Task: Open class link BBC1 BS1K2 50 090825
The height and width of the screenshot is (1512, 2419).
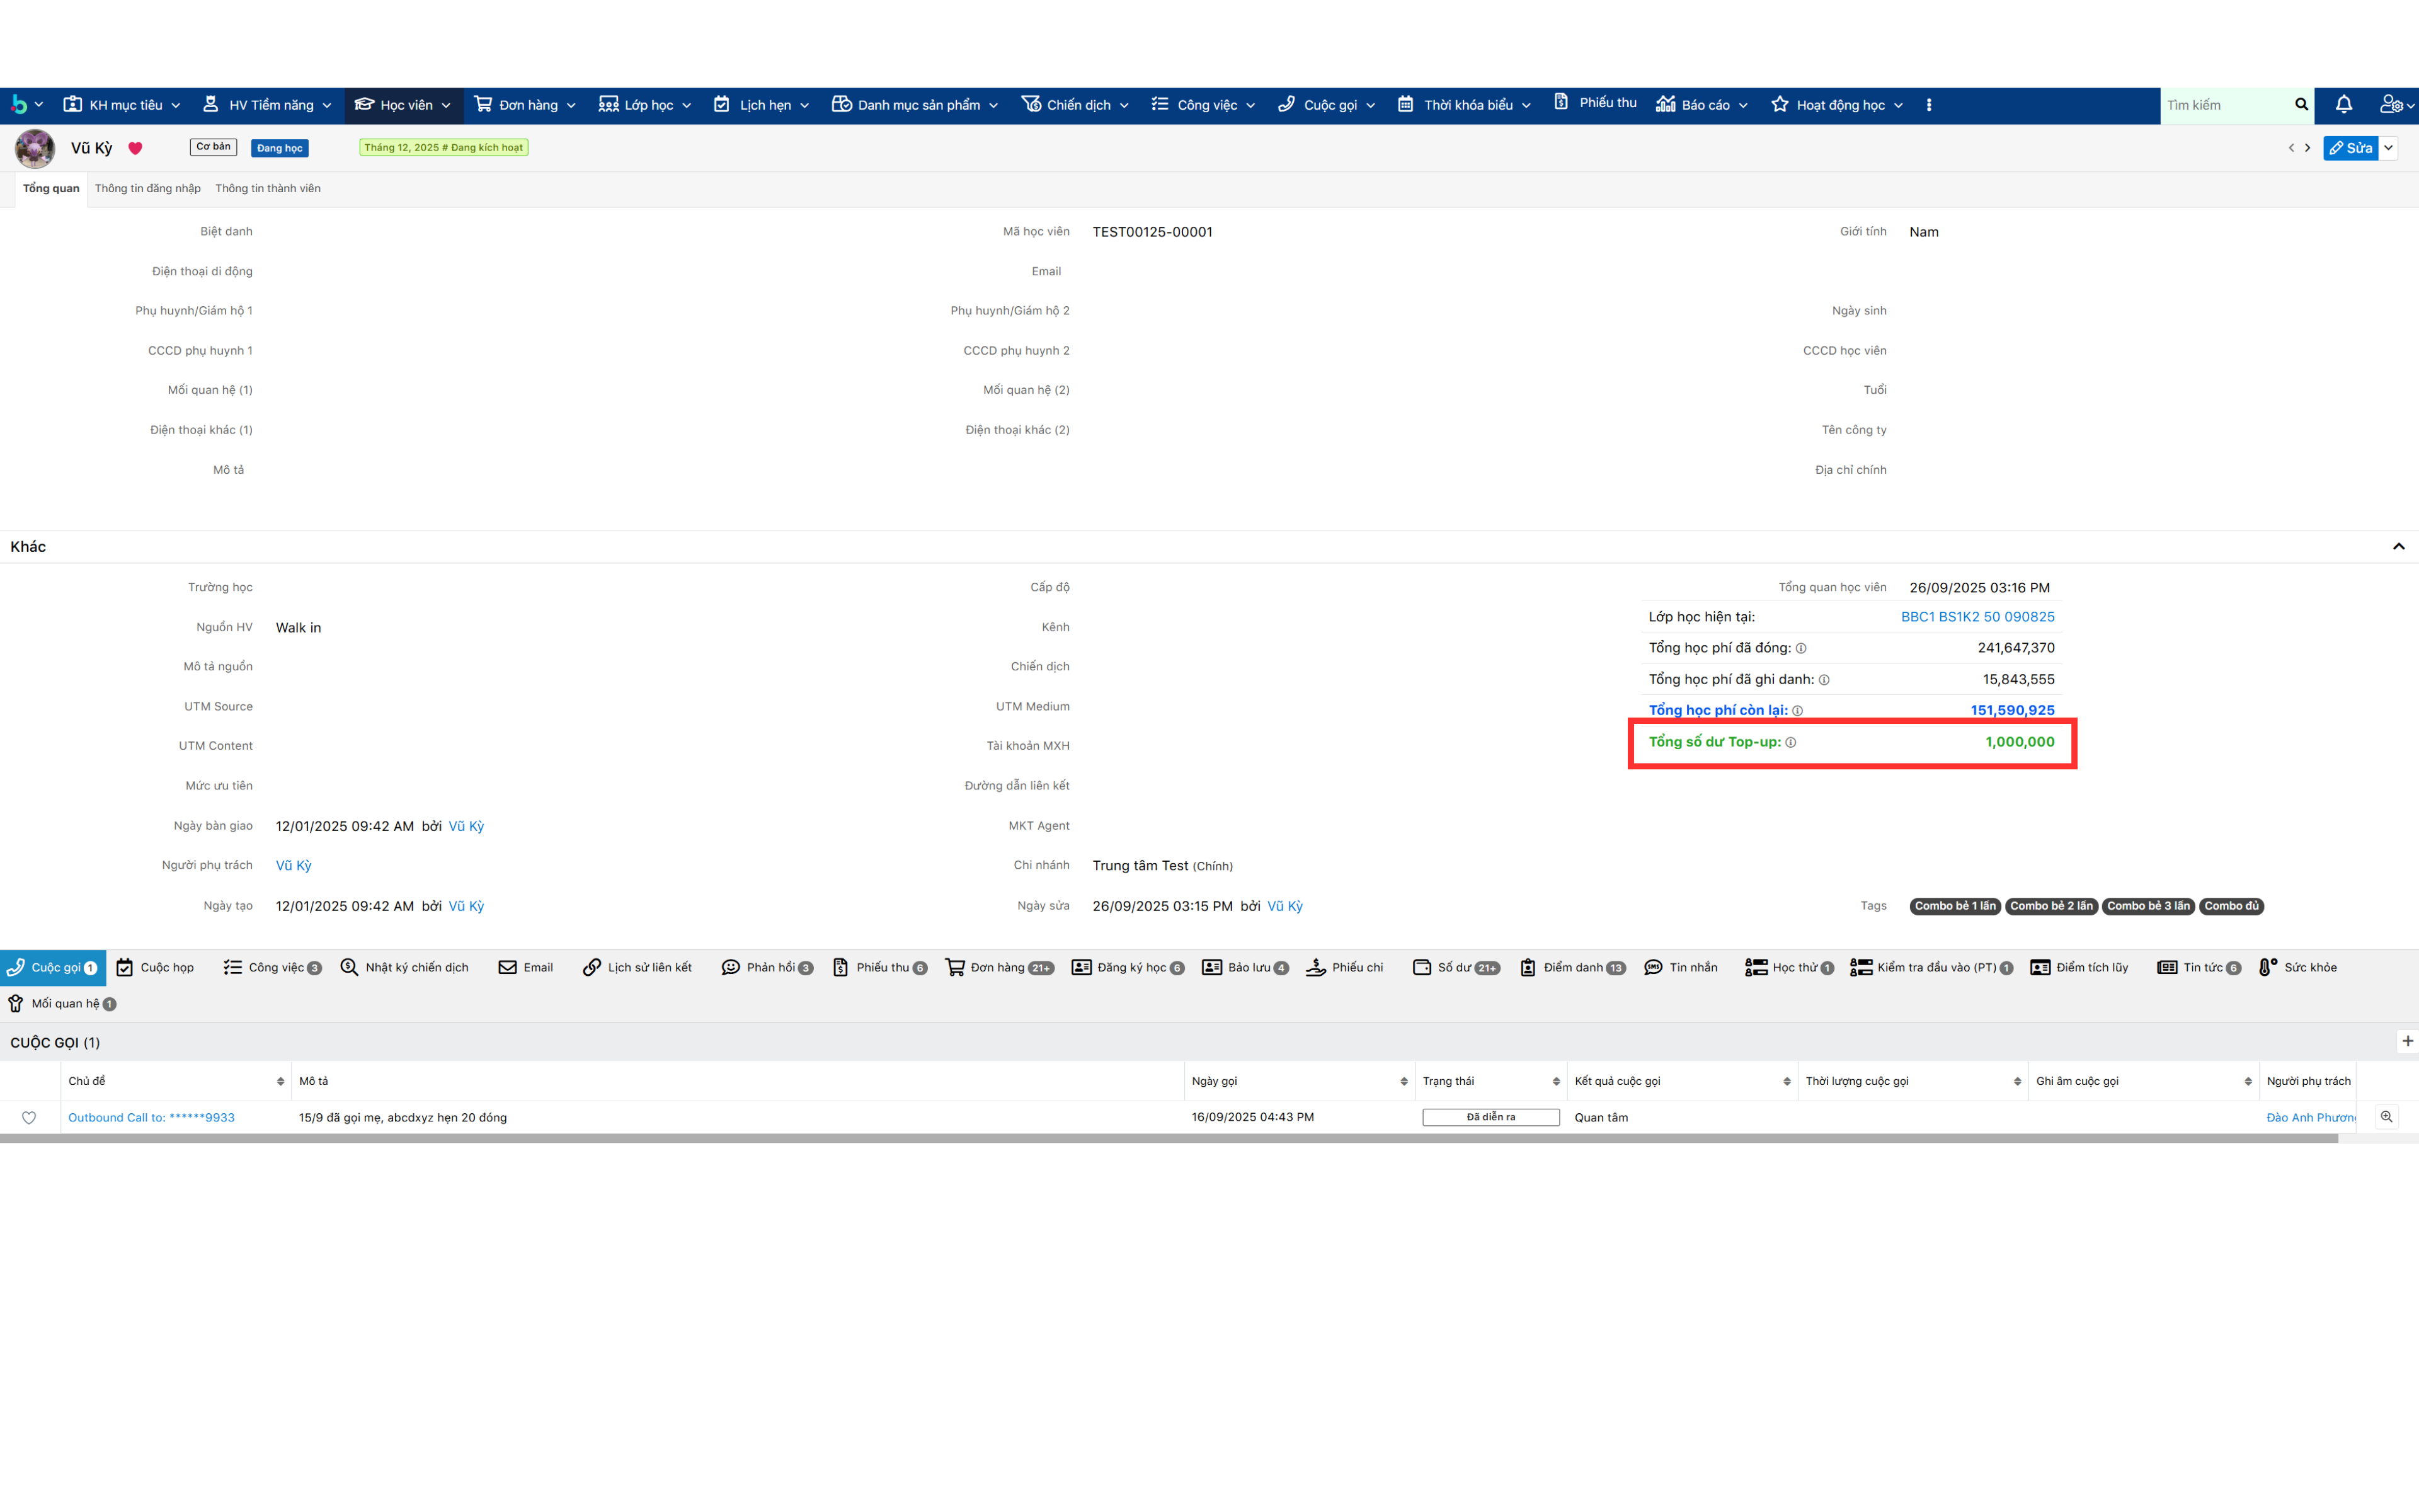Action: [x=1976, y=616]
